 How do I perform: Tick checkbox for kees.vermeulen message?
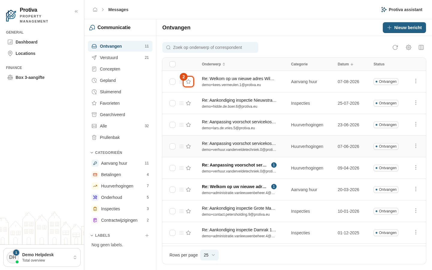(x=172, y=82)
